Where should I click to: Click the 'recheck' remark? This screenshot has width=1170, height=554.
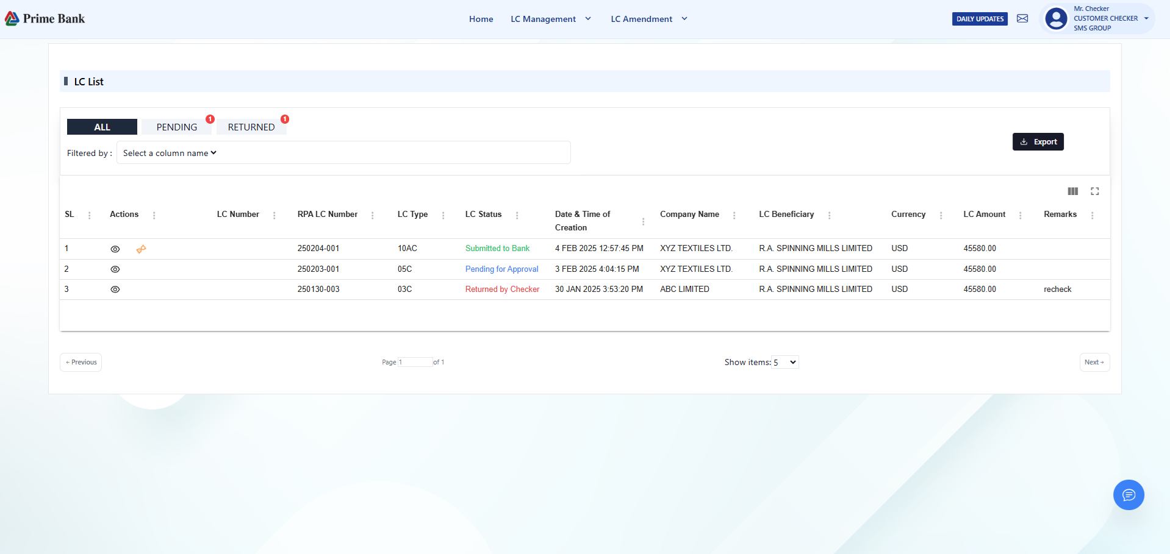pos(1057,289)
